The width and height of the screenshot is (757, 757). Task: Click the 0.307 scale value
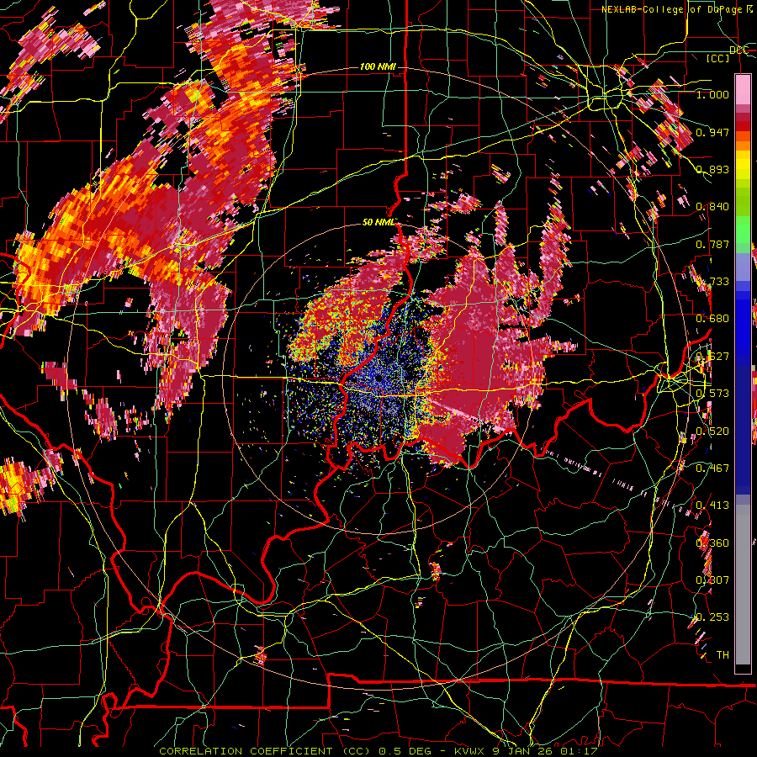[712, 580]
